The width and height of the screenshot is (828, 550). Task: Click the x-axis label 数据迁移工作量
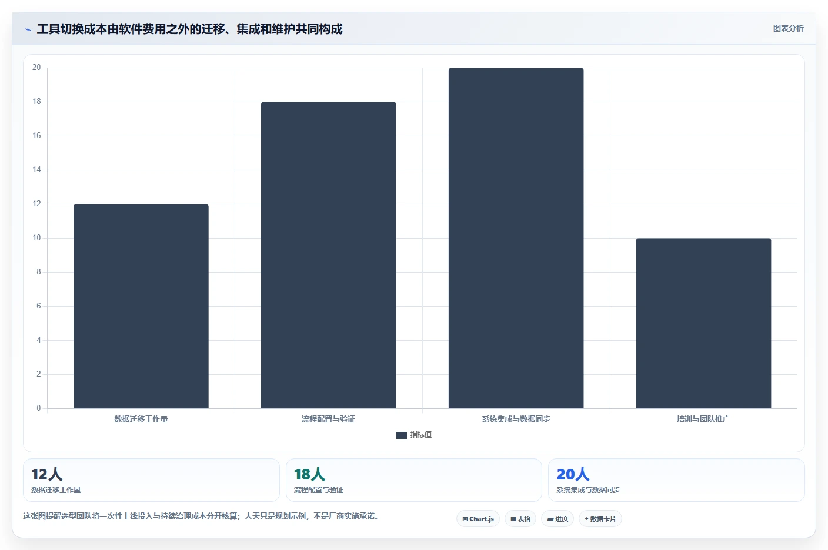pos(141,419)
